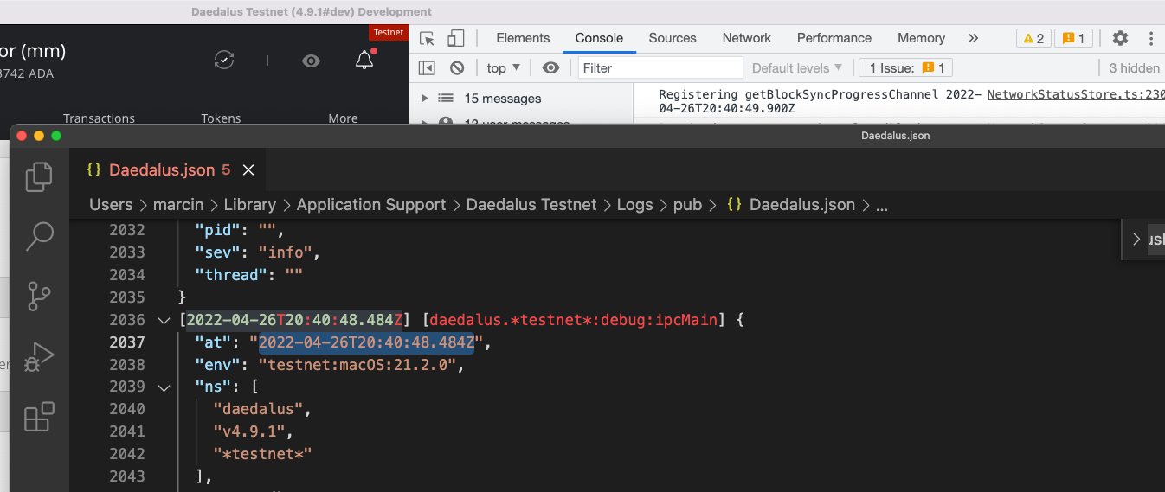Image resolution: width=1165 pixels, height=492 pixels.
Task: Collapse the "ns" array fold at line 2039
Action: coord(164,387)
